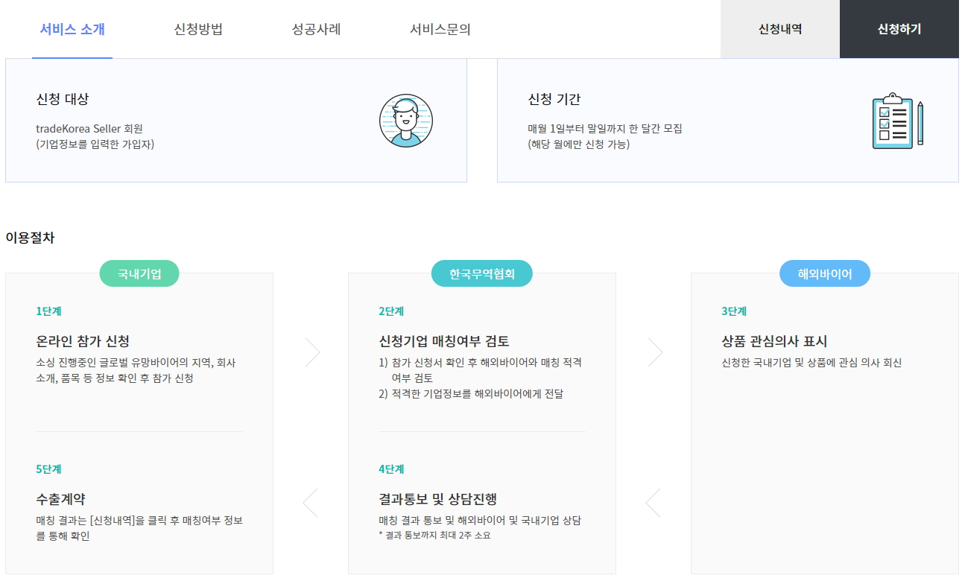Click the 결과 통보까지 최대 2주 소요 note
This screenshot has height=584, width=962.
click(x=434, y=535)
